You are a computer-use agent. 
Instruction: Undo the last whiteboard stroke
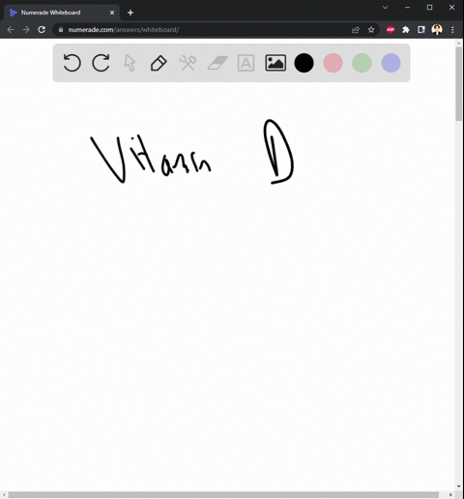pos(72,63)
